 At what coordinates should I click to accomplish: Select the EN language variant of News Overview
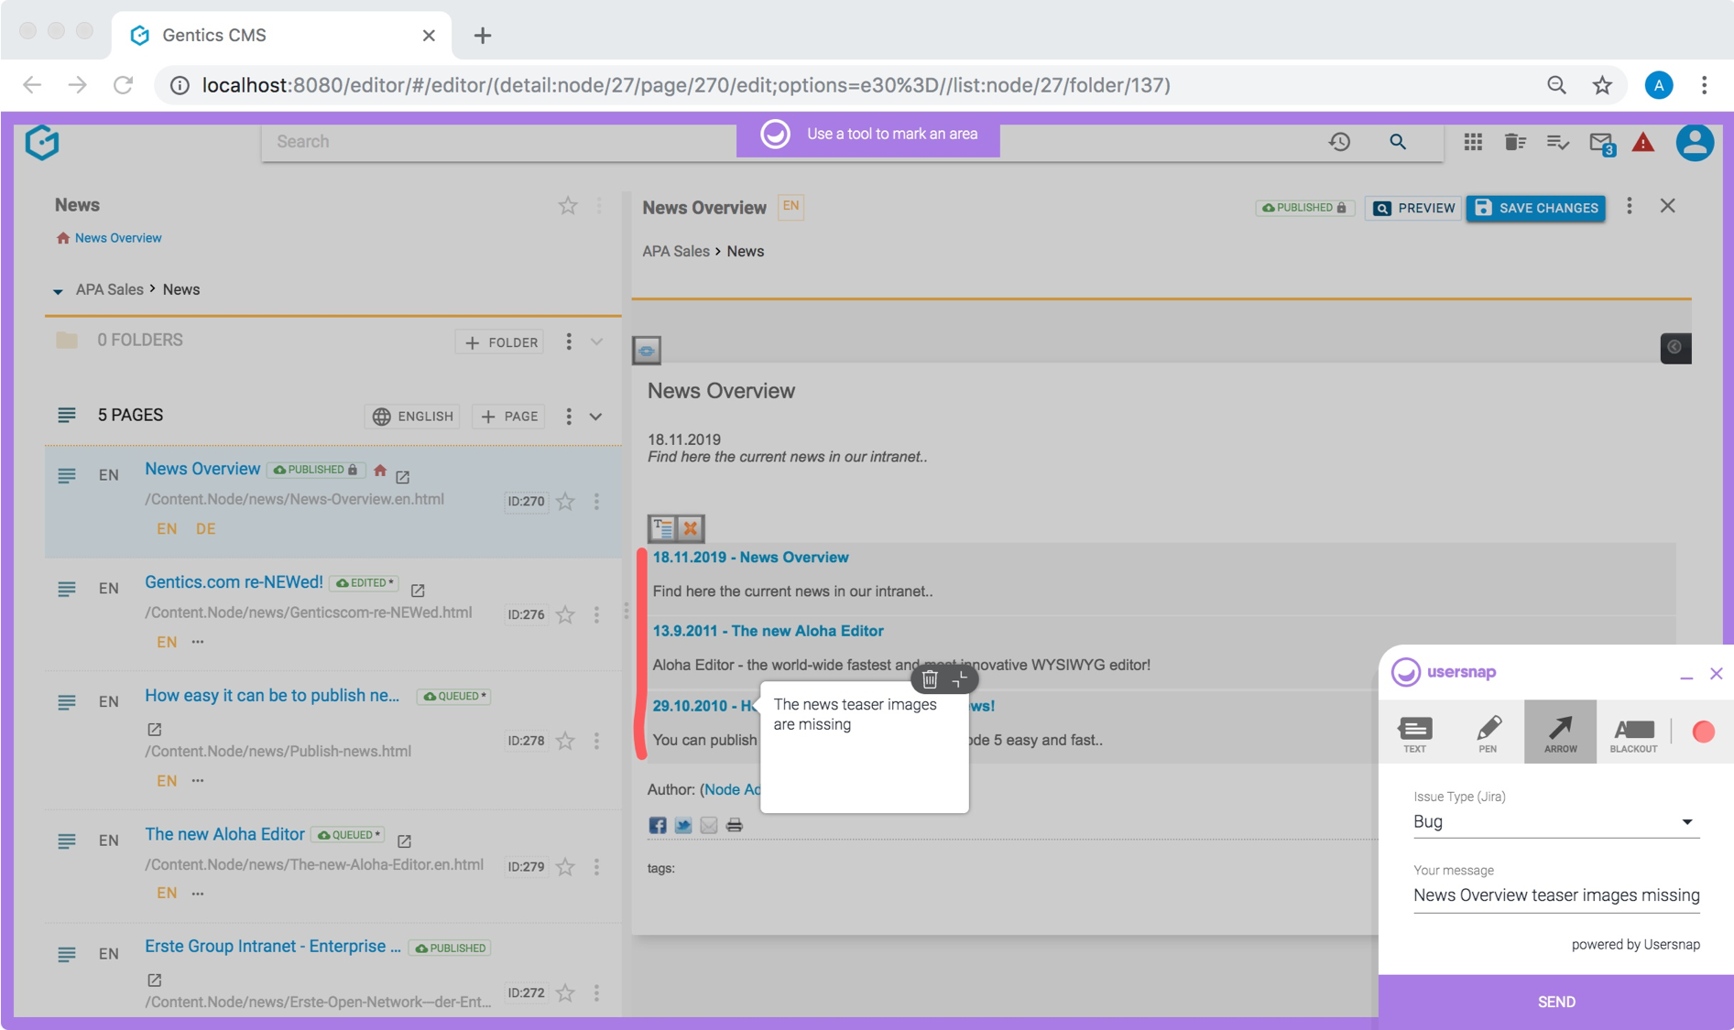[x=167, y=529]
